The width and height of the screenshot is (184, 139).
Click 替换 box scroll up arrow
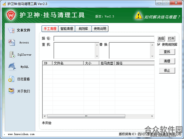152,45
